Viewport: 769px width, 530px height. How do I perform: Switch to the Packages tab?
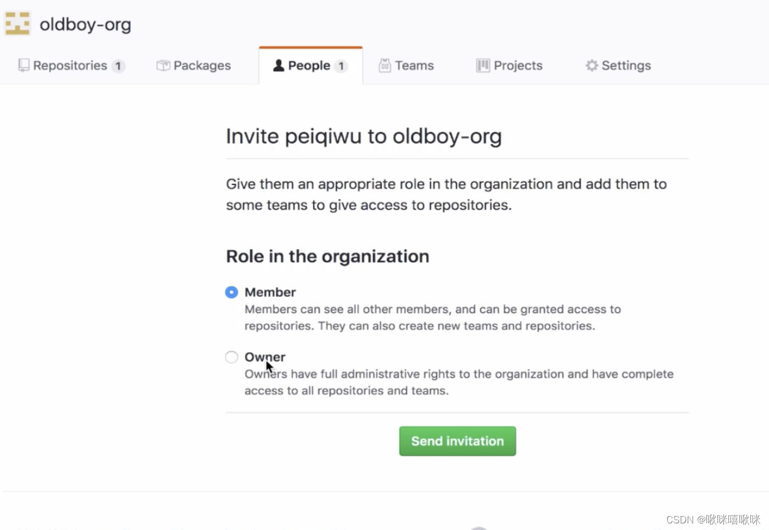coord(194,65)
